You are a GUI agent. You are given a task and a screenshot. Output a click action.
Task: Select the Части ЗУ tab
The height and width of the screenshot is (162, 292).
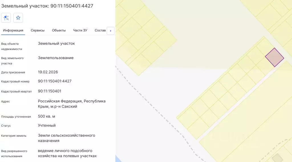[80, 30]
